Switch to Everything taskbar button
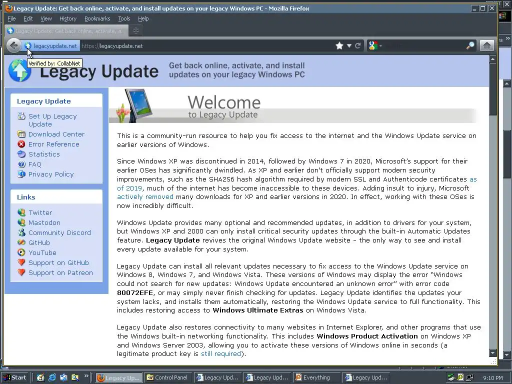The width and height of the screenshot is (512, 384). click(316, 377)
